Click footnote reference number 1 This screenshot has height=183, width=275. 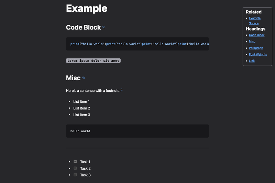(122, 90)
